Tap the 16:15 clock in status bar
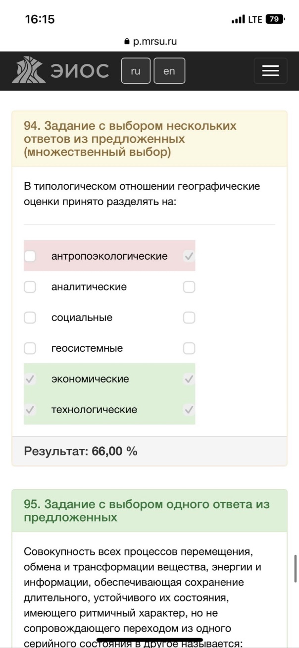The width and height of the screenshot is (299, 648). pyautogui.click(x=40, y=19)
